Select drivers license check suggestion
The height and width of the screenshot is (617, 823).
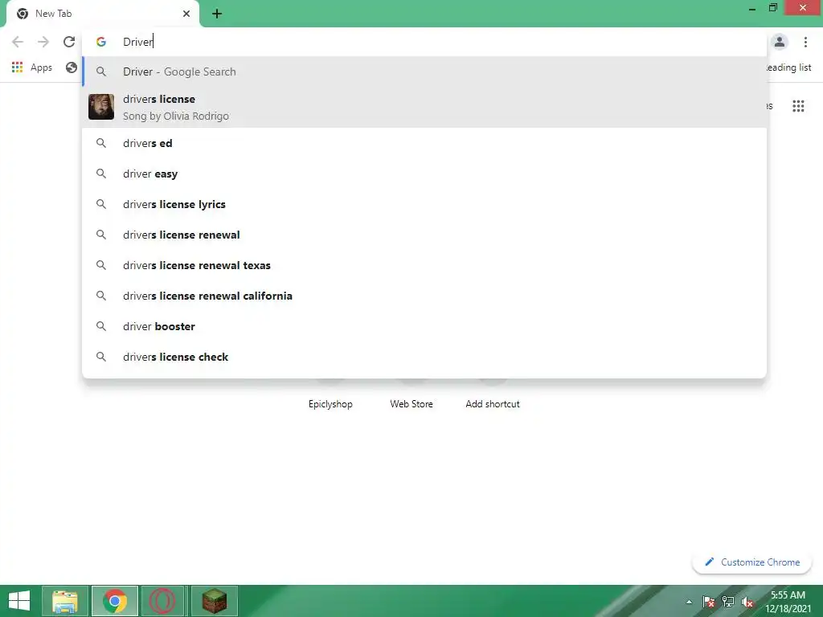[x=424, y=357]
